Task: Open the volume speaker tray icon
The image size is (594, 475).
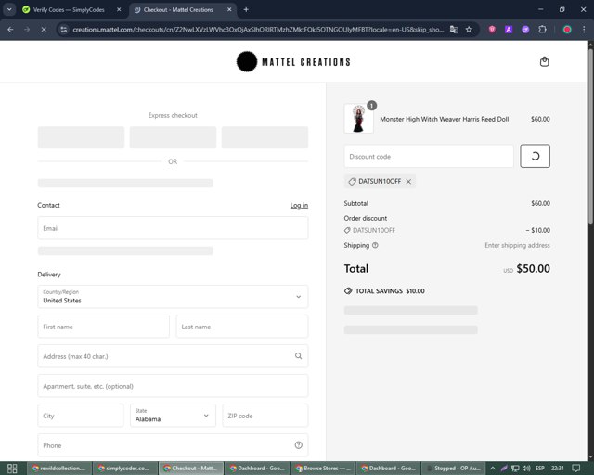Action: 526,469
